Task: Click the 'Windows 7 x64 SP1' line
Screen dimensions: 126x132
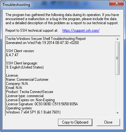Action: tap(33, 112)
